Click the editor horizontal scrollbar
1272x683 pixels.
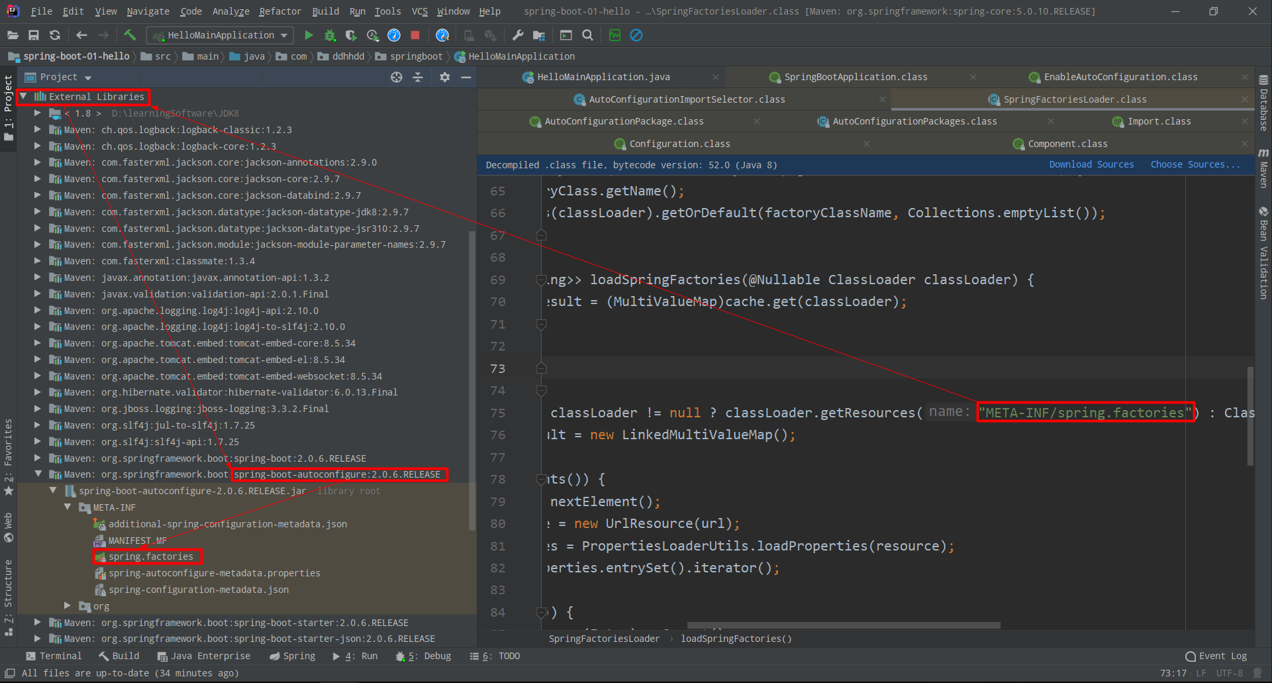pos(844,625)
